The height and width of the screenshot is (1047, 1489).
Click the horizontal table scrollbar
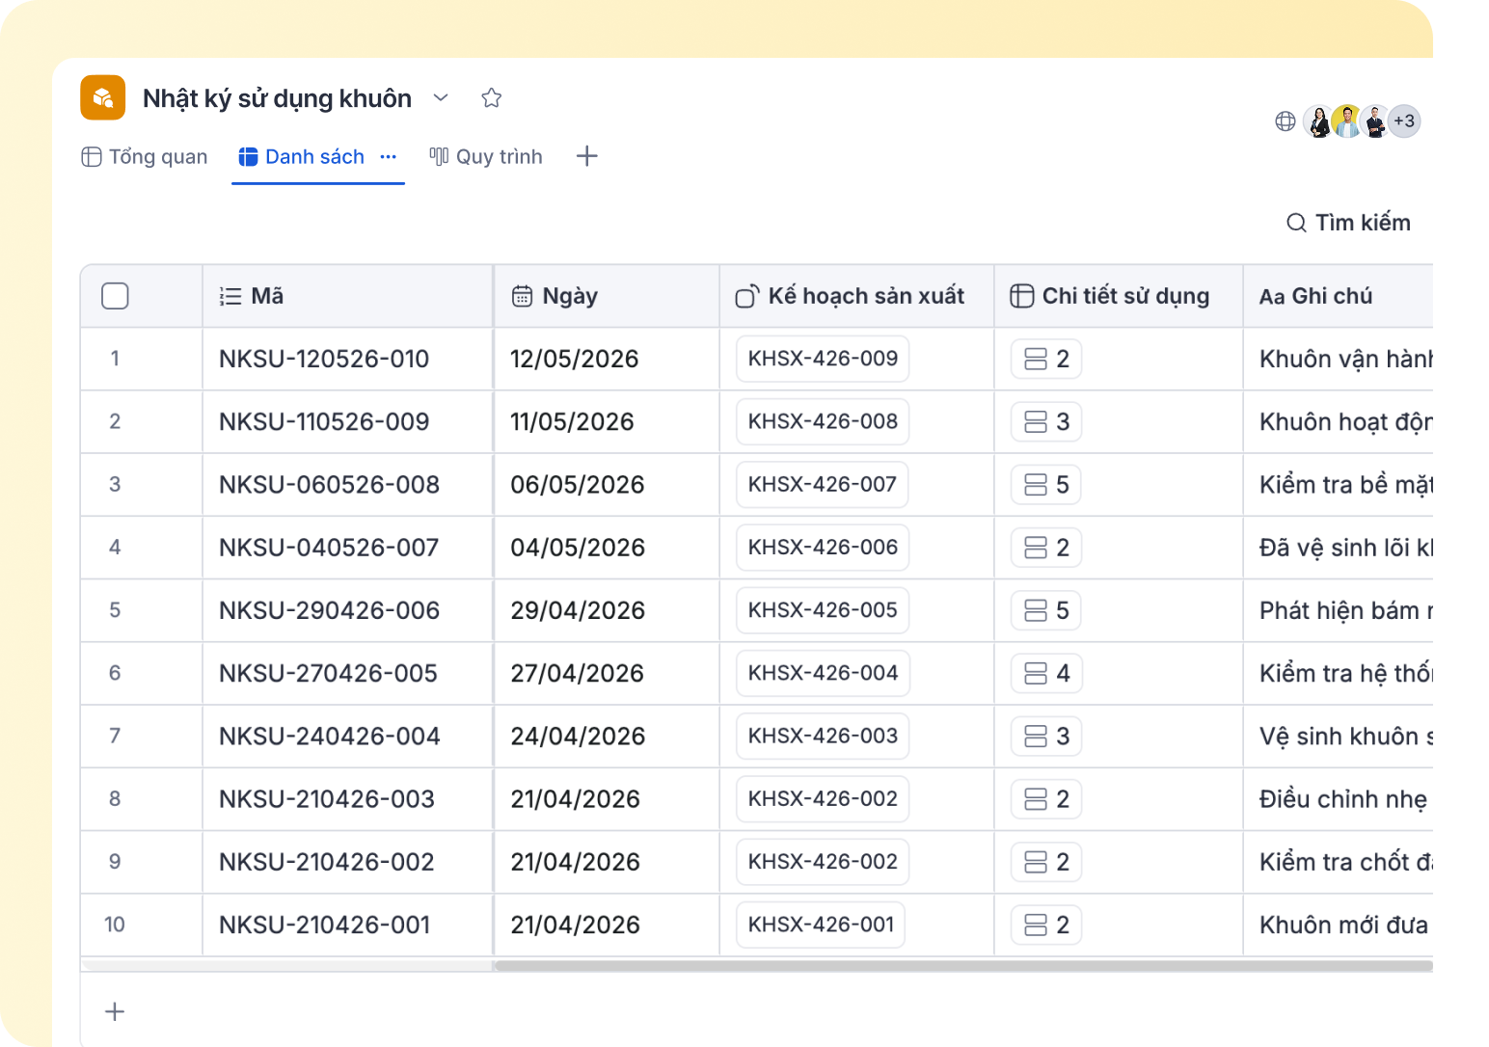[962, 965]
